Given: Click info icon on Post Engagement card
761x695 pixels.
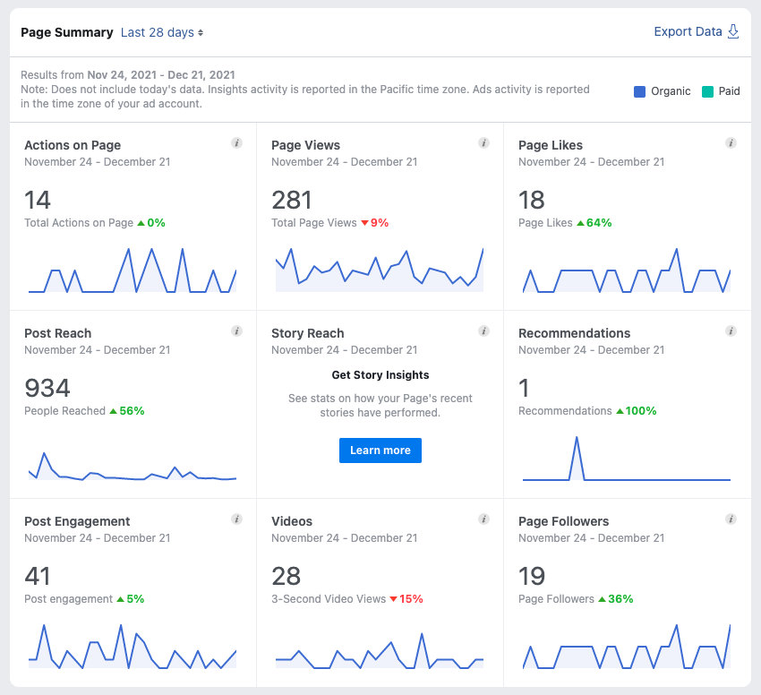Looking at the screenshot, I should pos(236,519).
